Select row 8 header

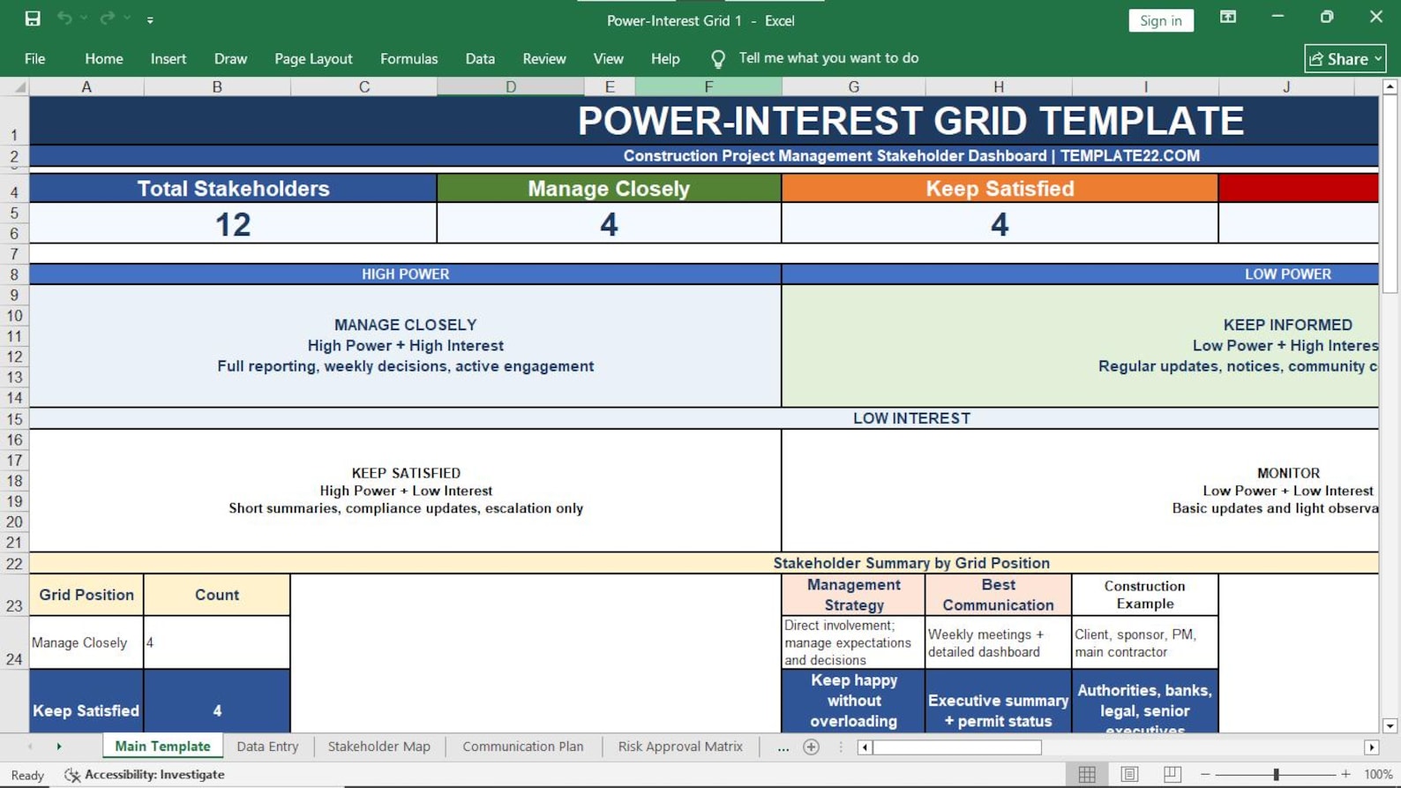(x=14, y=274)
